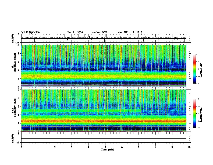Click the "start UT = 5:10:0" label
Screen dimensions: 213x165
point(130,32)
